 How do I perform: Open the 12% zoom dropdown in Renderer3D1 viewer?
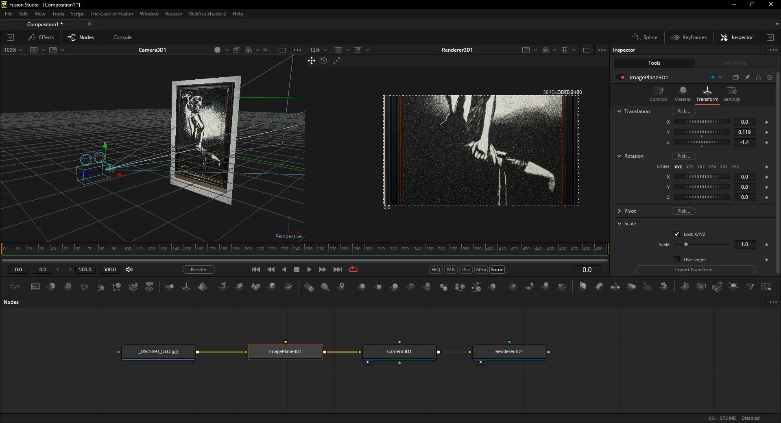(x=319, y=50)
